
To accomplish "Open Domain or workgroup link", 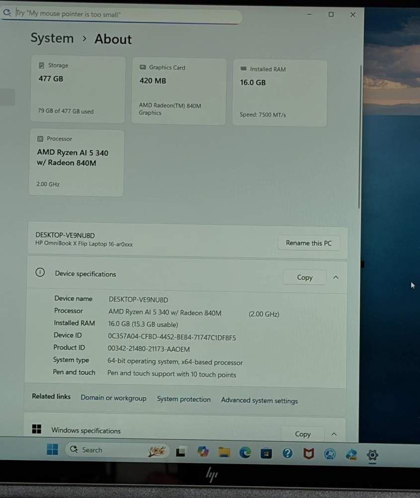I will coord(113,398).
